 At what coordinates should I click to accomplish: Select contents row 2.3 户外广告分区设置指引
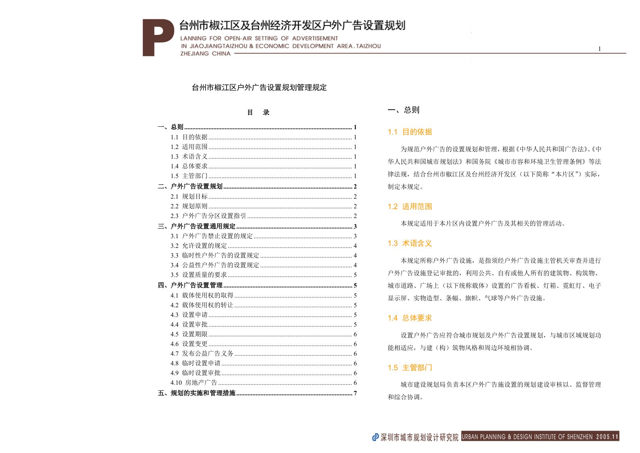[x=263, y=216]
